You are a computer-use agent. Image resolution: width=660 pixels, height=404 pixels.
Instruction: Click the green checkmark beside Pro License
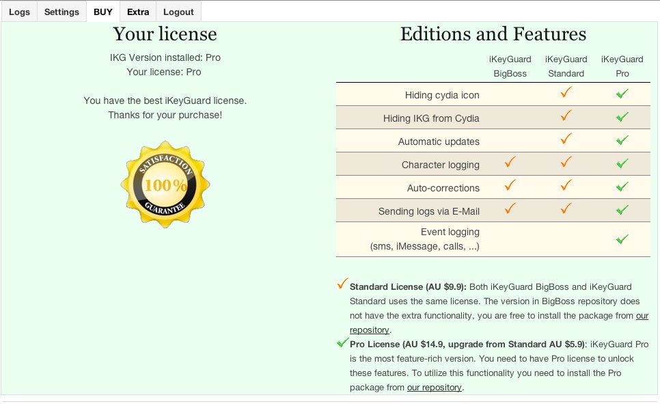tap(342, 342)
